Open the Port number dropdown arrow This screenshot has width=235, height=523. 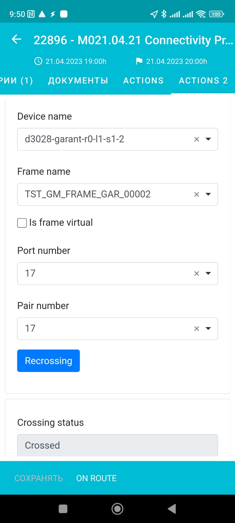(x=208, y=273)
